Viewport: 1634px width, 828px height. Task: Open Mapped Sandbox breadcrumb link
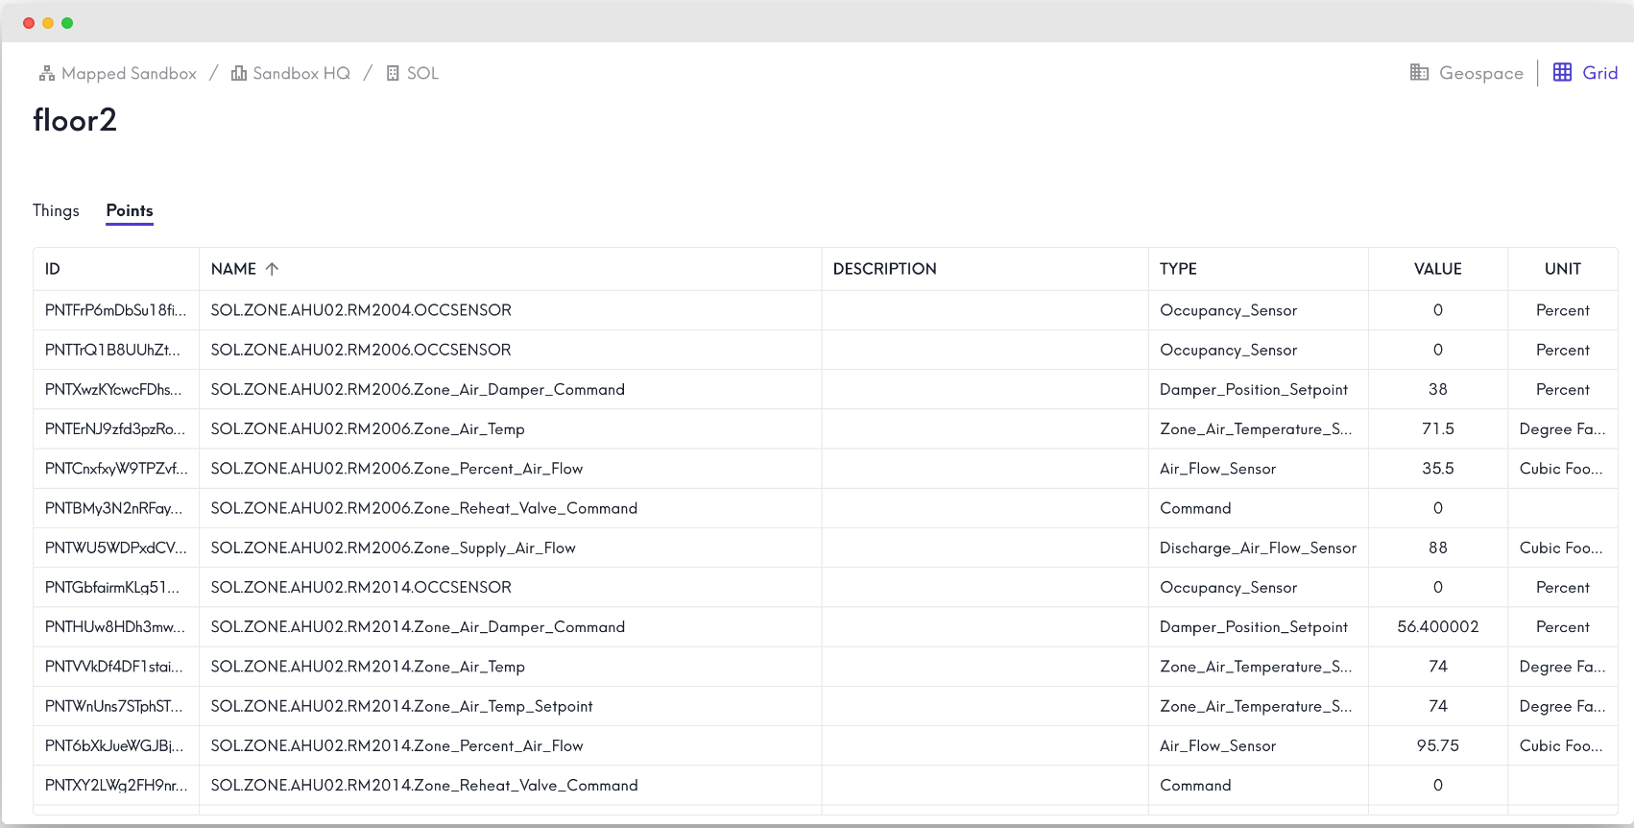click(129, 73)
